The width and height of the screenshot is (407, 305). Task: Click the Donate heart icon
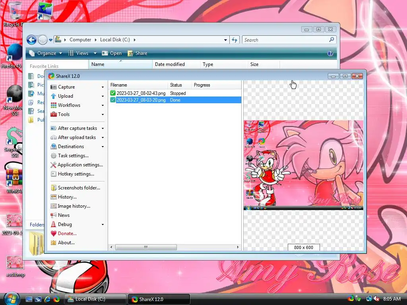tap(54, 234)
